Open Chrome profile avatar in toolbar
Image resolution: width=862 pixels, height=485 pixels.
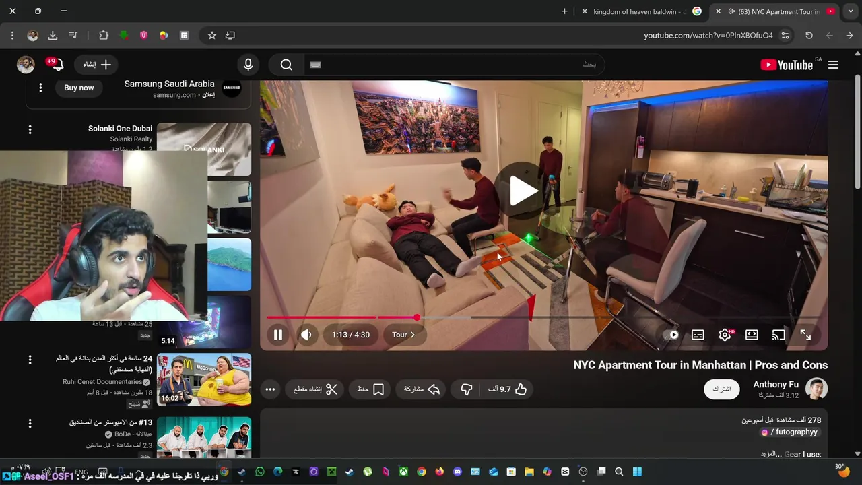point(32,36)
